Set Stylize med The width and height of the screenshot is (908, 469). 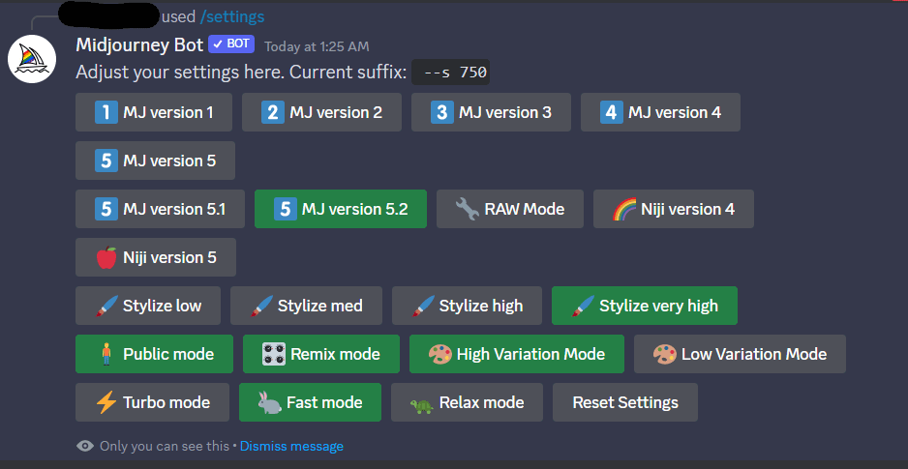click(x=306, y=306)
